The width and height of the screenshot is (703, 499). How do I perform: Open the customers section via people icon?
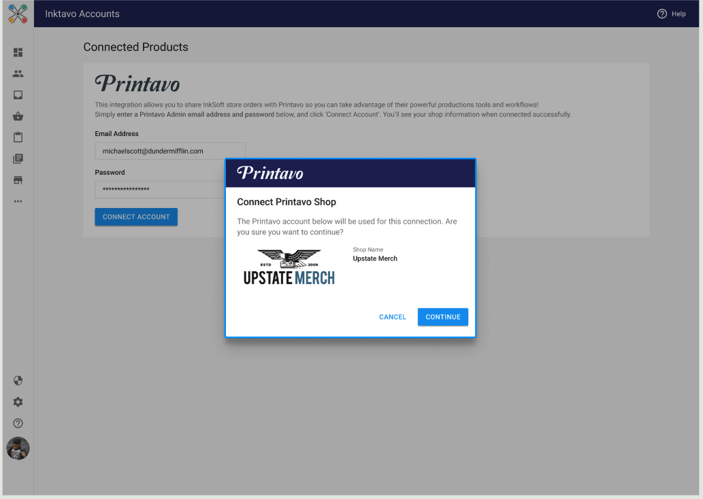pos(18,73)
